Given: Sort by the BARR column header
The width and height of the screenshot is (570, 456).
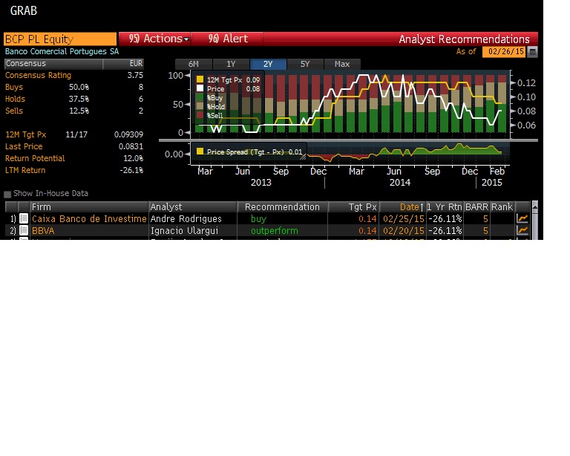Looking at the screenshot, I should [476, 206].
